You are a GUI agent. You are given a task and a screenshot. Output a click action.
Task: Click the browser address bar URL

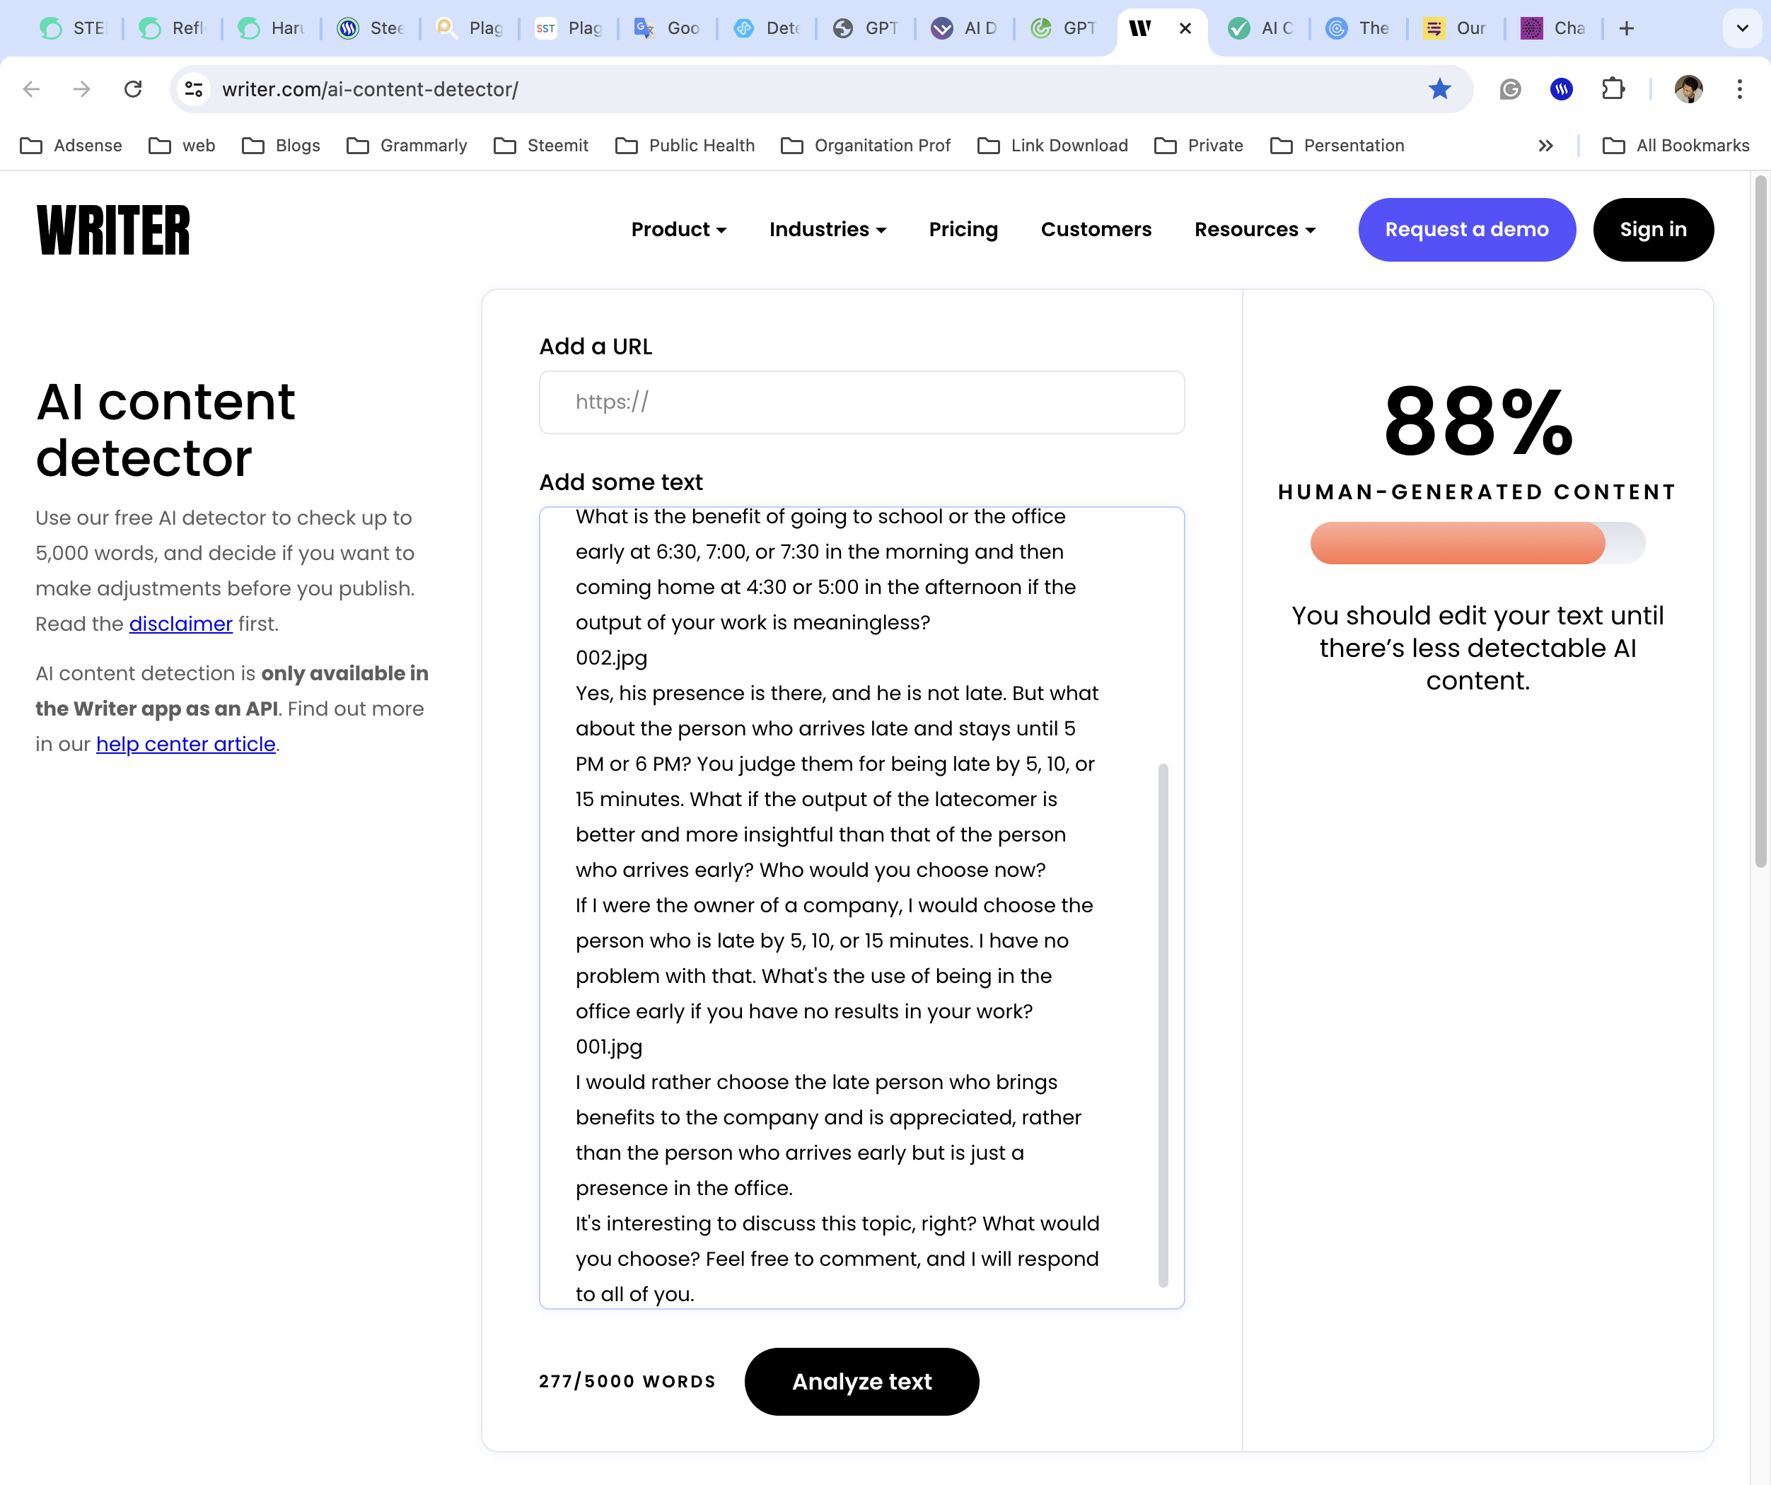pyautogui.click(x=370, y=89)
